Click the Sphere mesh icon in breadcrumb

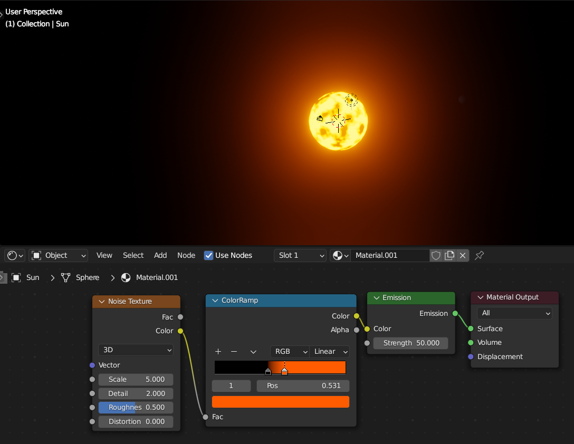[x=66, y=277]
